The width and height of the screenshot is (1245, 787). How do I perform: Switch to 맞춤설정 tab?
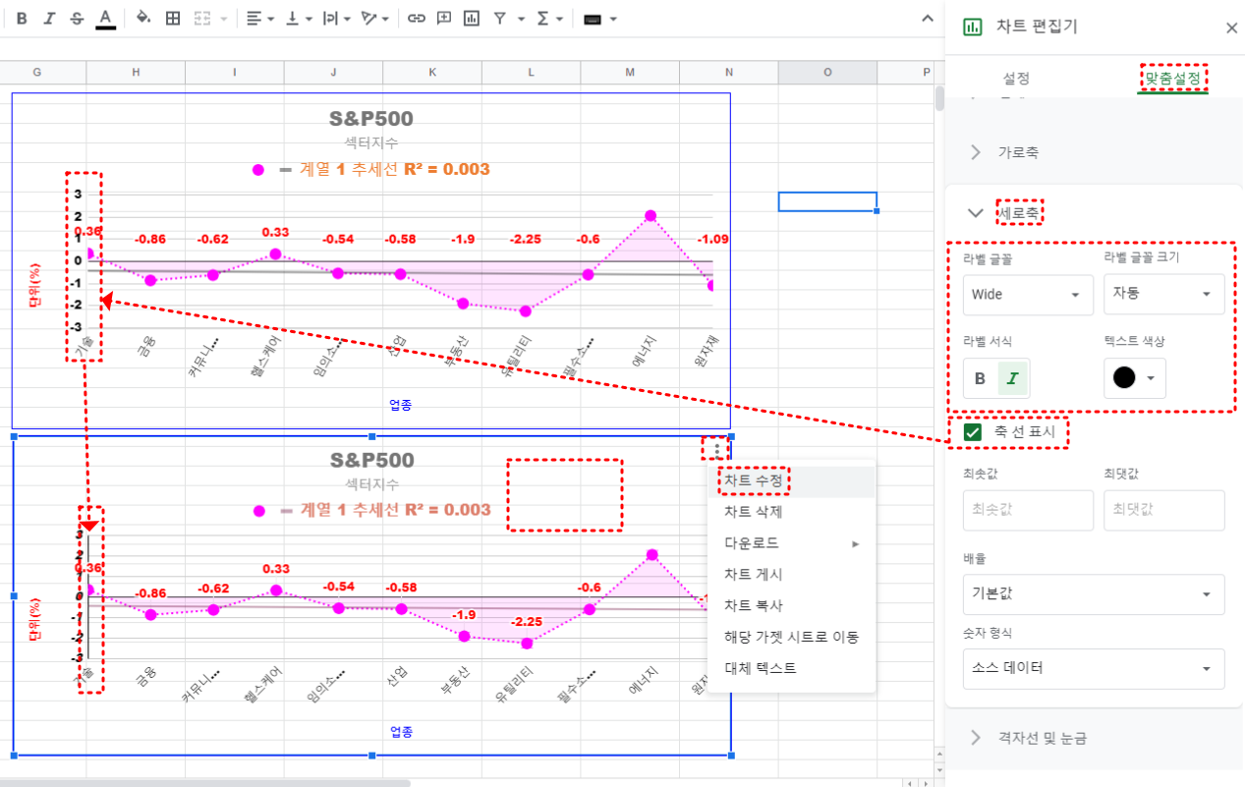pyautogui.click(x=1173, y=78)
